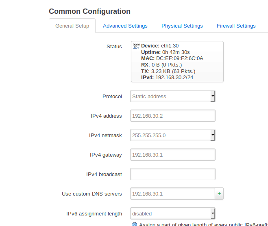The height and width of the screenshot is (226, 268).
Task: Add a custom DNS server with the plus icon
Action: coord(219,194)
